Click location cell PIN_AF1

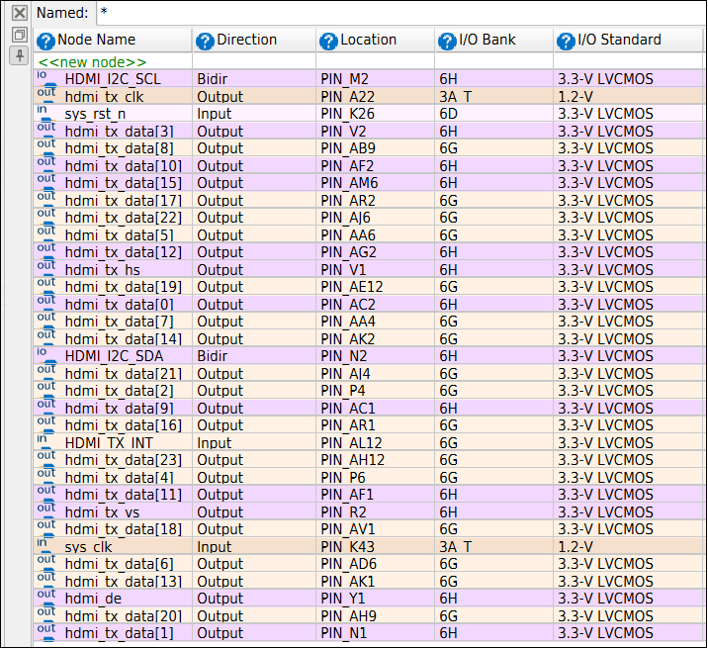(375, 495)
